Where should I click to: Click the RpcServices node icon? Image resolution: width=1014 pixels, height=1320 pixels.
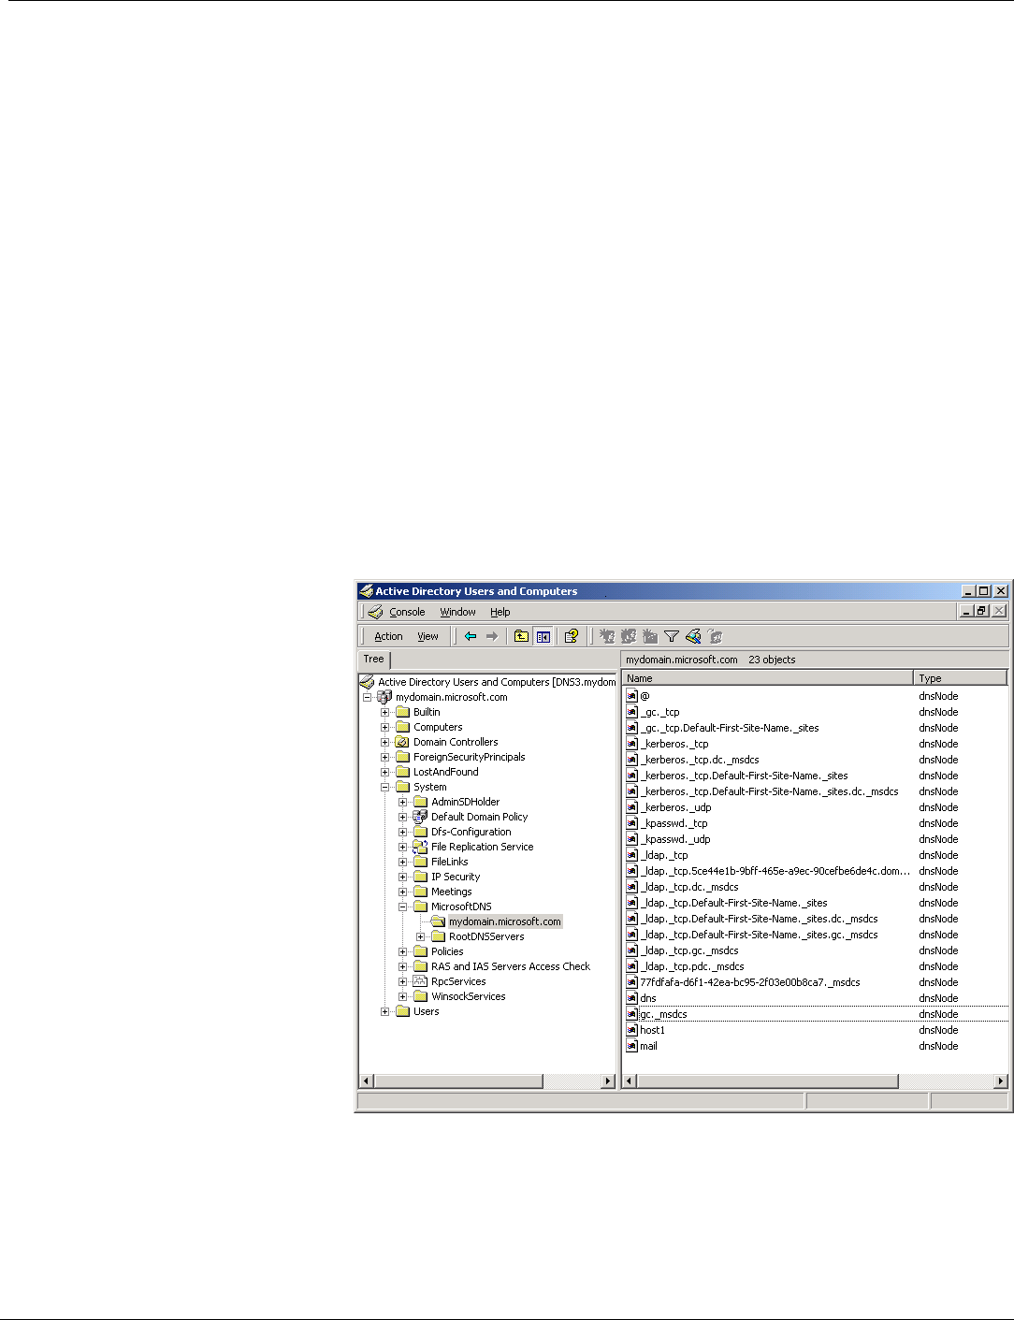pos(420,981)
